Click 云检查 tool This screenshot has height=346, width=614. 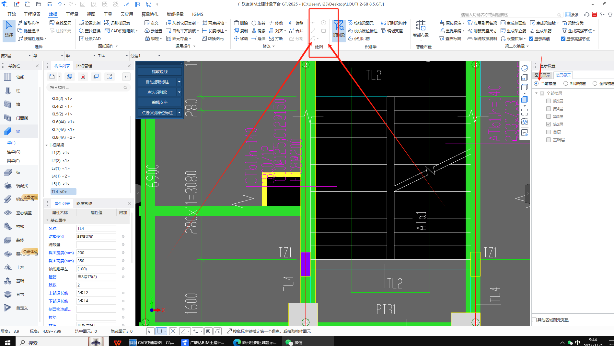coord(154,31)
